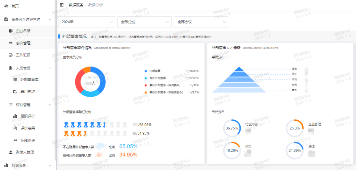Click the 数据服务 breadcrumb link

76,5
